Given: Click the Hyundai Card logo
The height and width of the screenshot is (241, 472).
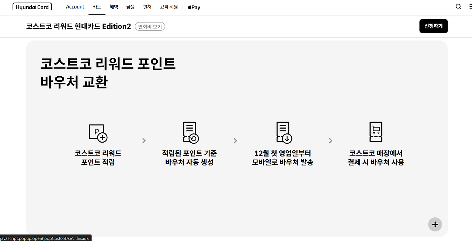Looking at the screenshot, I should (x=32, y=7).
